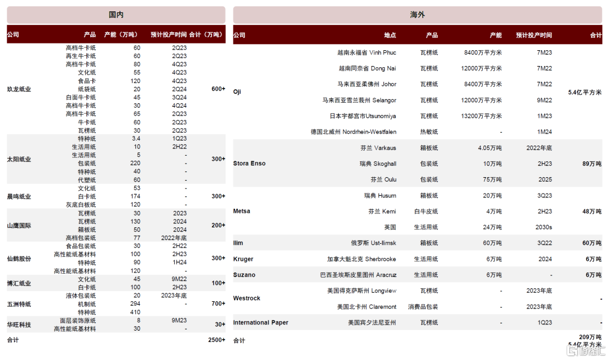Image resolution: width=609 pixels, height=360 pixels.
Task: Select 博汇纸业 in the company column
Action: (19, 283)
